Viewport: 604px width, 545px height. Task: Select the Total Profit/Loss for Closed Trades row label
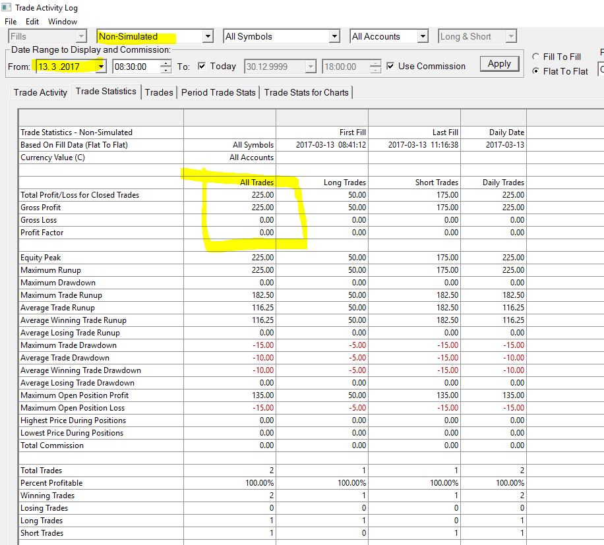80,195
